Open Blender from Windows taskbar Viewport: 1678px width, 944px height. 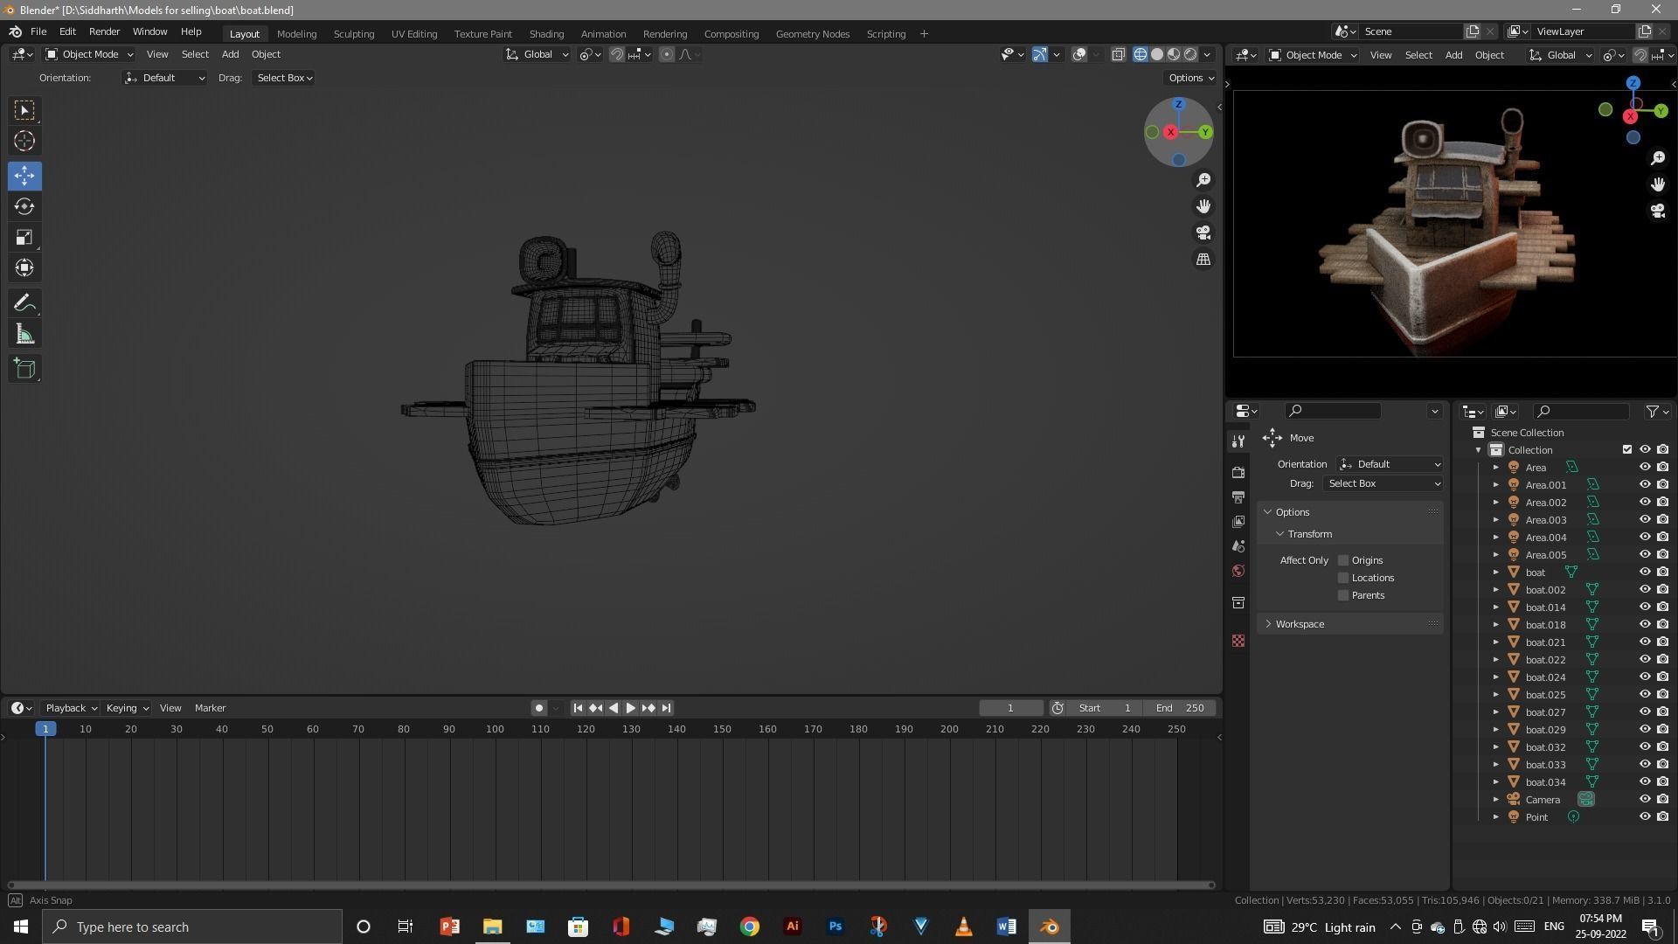[1049, 927]
